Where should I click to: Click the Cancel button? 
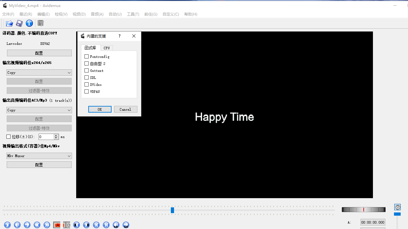pyautogui.click(x=126, y=109)
